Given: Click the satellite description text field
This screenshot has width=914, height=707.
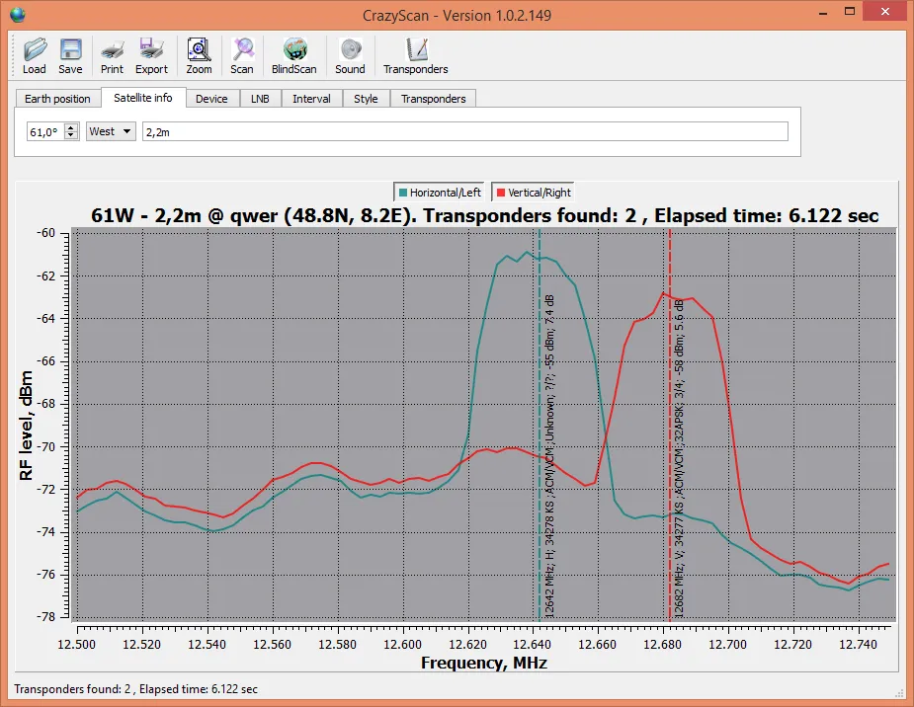Looking at the screenshot, I should click(464, 131).
